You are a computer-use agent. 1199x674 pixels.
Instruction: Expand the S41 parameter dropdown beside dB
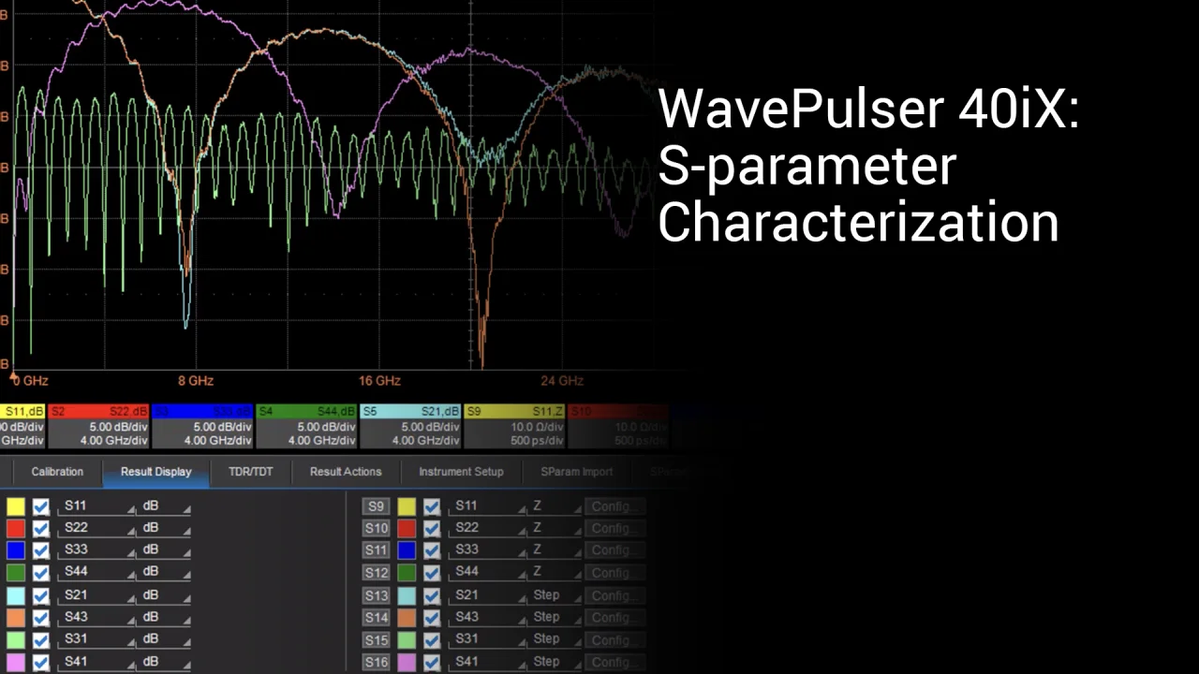coord(96,663)
